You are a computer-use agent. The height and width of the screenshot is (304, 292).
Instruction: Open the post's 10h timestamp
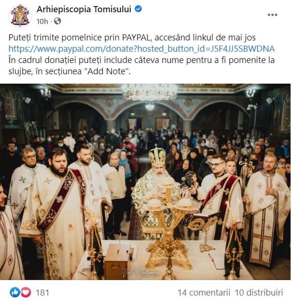click(42, 21)
